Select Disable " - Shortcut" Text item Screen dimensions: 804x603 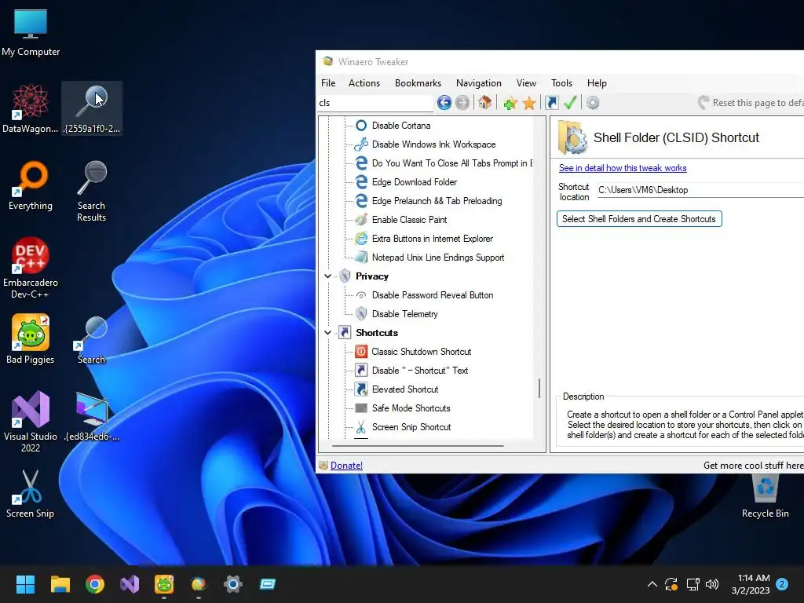(x=419, y=371)
